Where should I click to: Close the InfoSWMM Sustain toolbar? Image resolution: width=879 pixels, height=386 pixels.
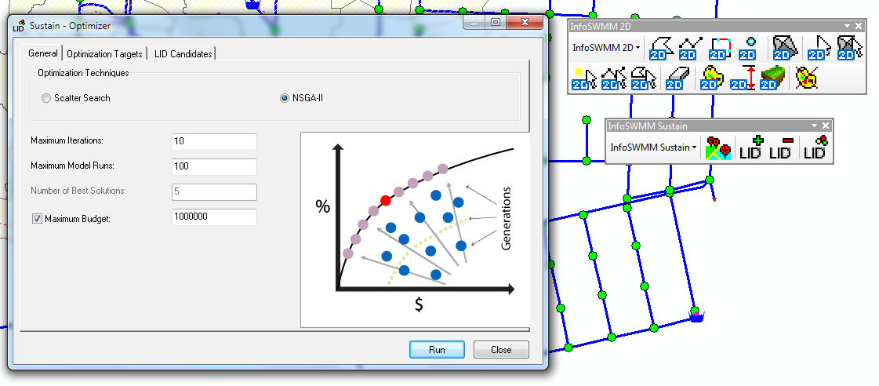[825, 126]
